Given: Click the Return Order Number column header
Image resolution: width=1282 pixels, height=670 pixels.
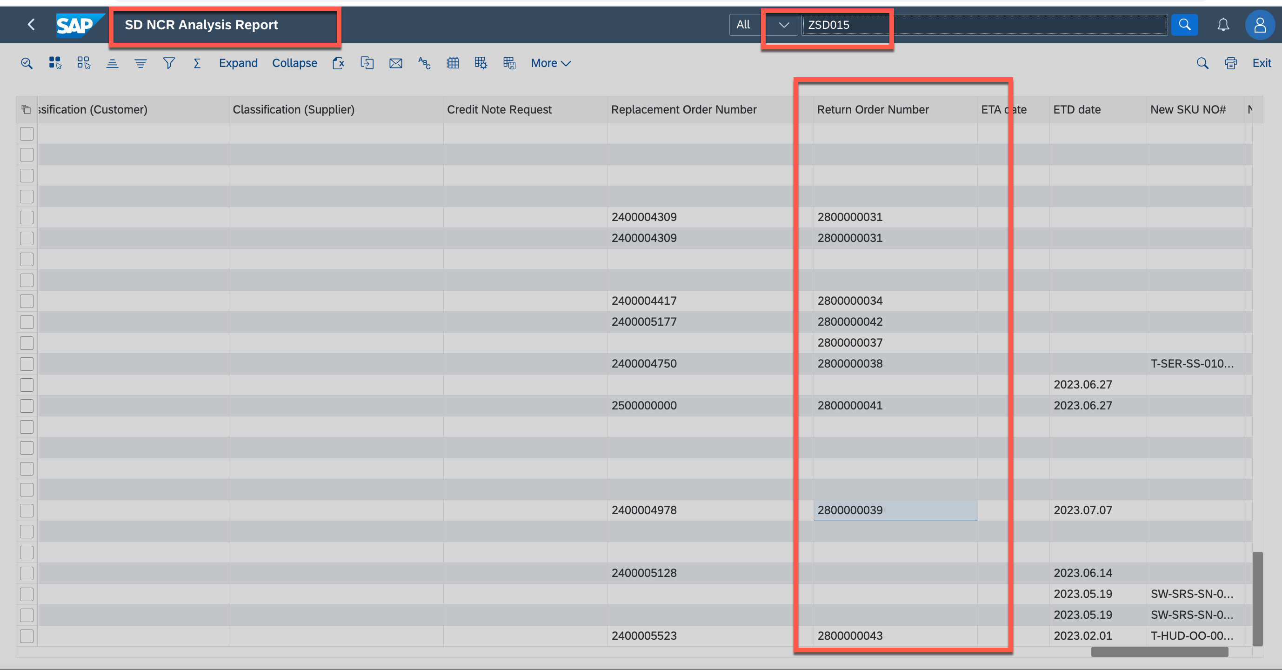Looking at the screenshot, I should coord(872,109).
